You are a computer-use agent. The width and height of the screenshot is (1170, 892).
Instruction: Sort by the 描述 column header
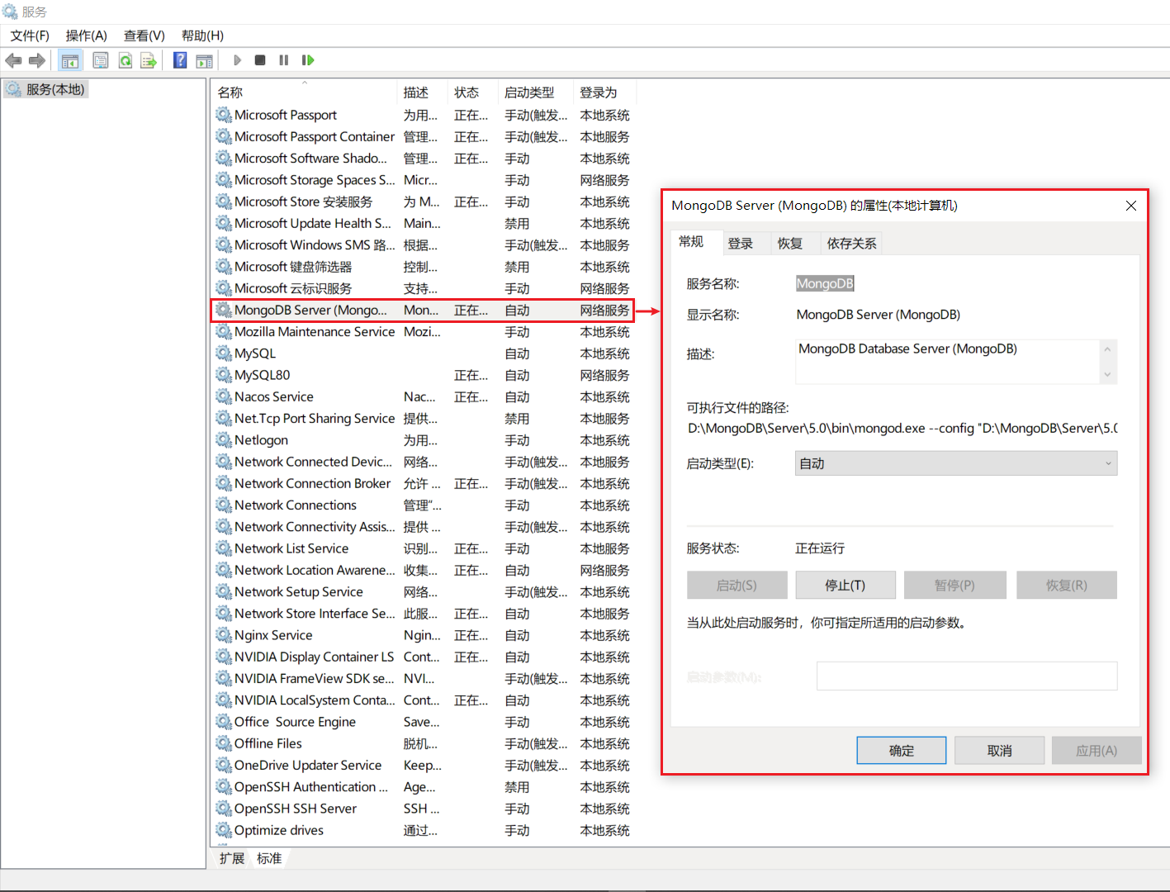422,93
